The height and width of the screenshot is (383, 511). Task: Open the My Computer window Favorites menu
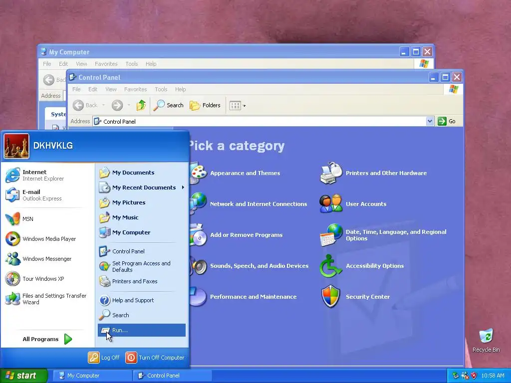(x=106, y=64)
